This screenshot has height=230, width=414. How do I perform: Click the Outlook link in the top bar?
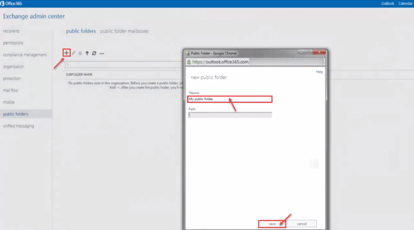[387, 3]
